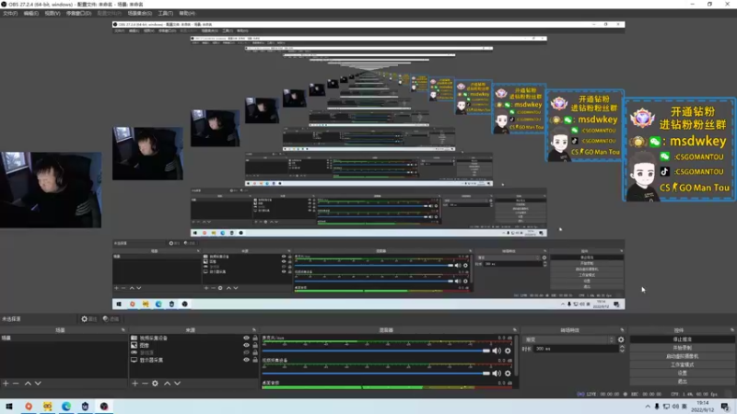Screen dimensions: 737x414
Task: Click Start Recording button in Controls
Action: pos(682,348)
